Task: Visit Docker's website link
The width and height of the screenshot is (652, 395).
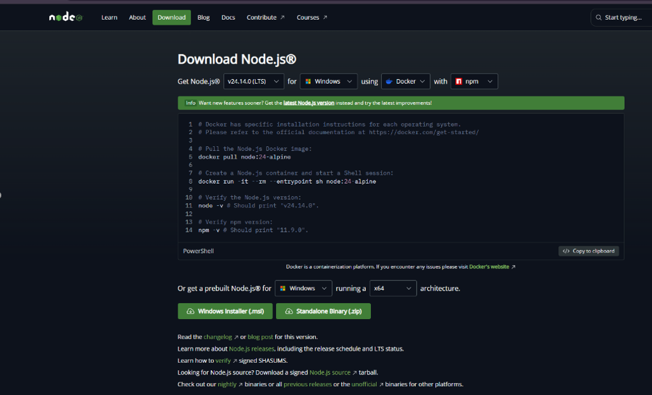Action: click(489, 267)
